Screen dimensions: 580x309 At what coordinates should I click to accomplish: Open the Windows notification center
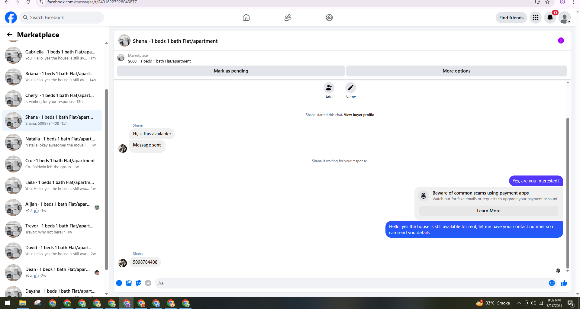point(571,303)
